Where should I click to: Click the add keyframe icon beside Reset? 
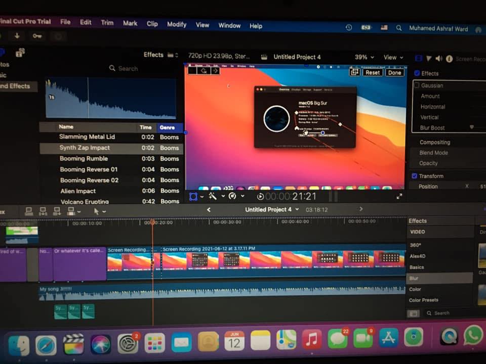click(354, 72)
